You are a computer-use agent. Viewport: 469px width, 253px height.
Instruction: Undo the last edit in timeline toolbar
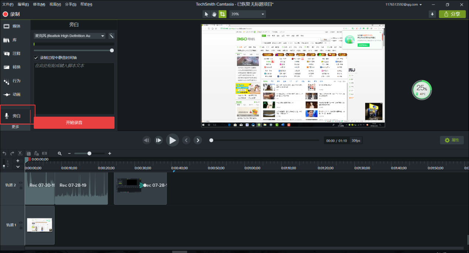click(x=4, y=153)
